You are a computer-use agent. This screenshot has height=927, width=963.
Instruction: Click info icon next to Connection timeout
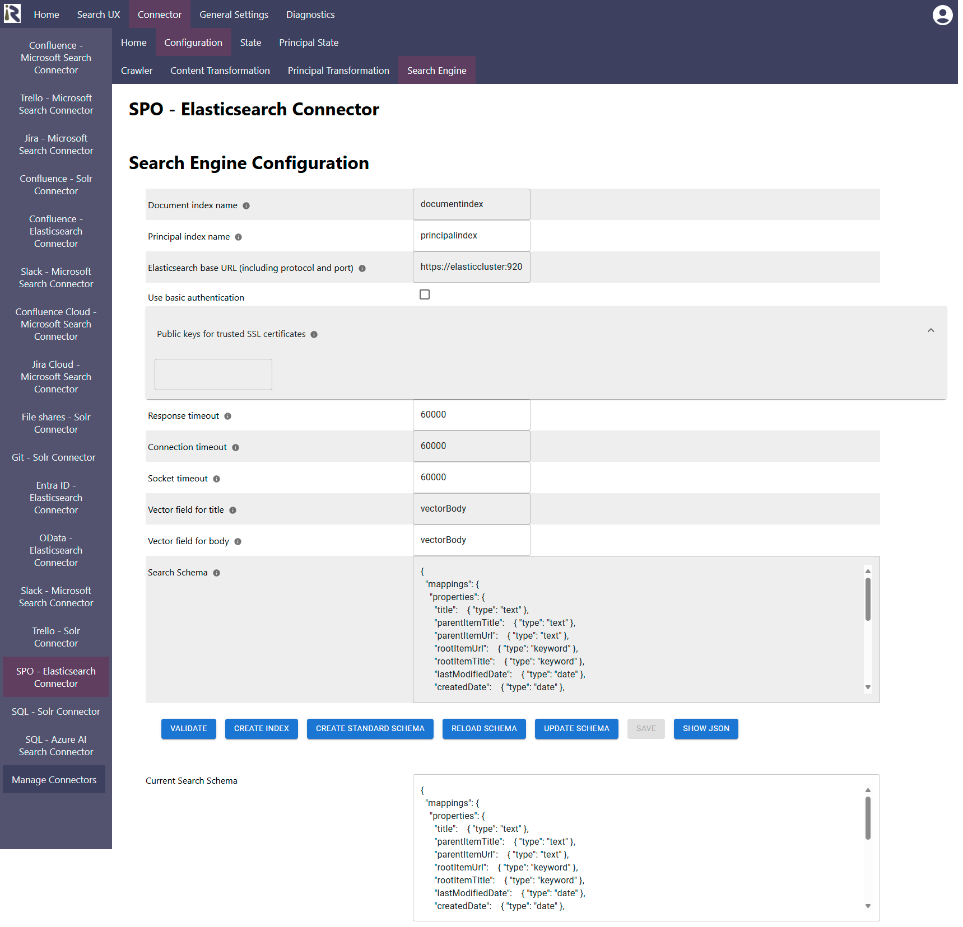click(x=236, y=448)
